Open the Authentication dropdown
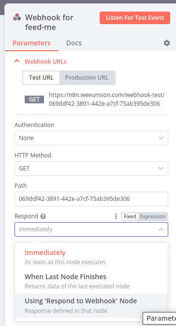The image size is (176, 326). click(91, 138)
